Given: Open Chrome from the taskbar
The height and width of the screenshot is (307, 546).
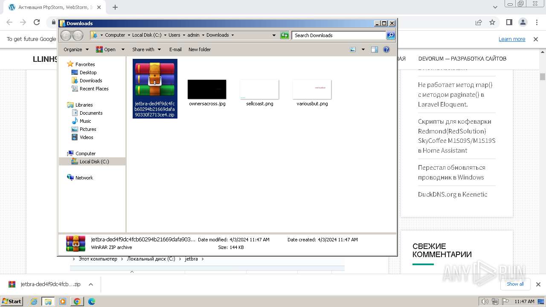Looking at the screenshot, I should [x=77, y=301].
